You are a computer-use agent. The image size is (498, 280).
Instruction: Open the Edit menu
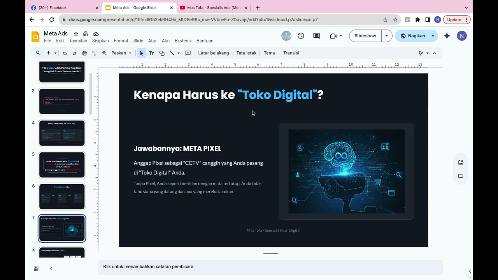tap(60, 41)
